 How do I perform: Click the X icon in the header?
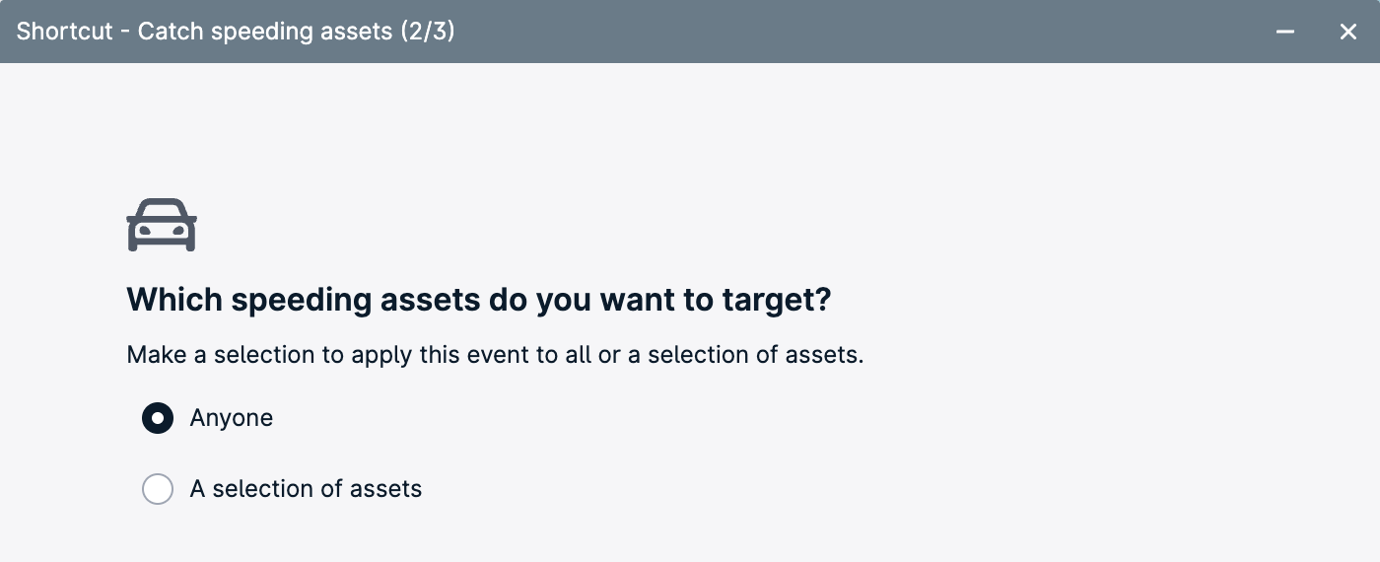(x=1348, y=32)
